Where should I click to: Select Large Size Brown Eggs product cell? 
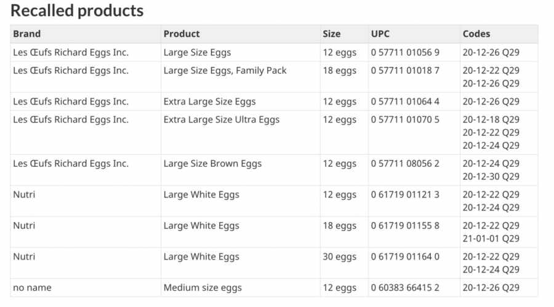coord(241,170)
